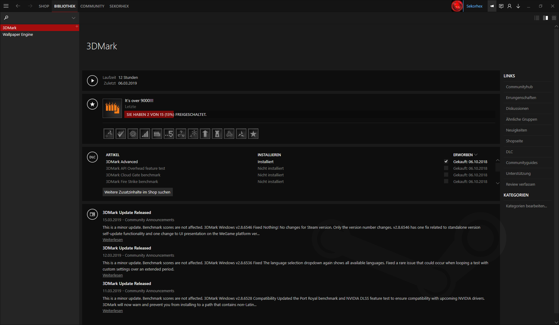Go back with the left arrow
The width and height of the screenshot is (559, 325).
18,6
